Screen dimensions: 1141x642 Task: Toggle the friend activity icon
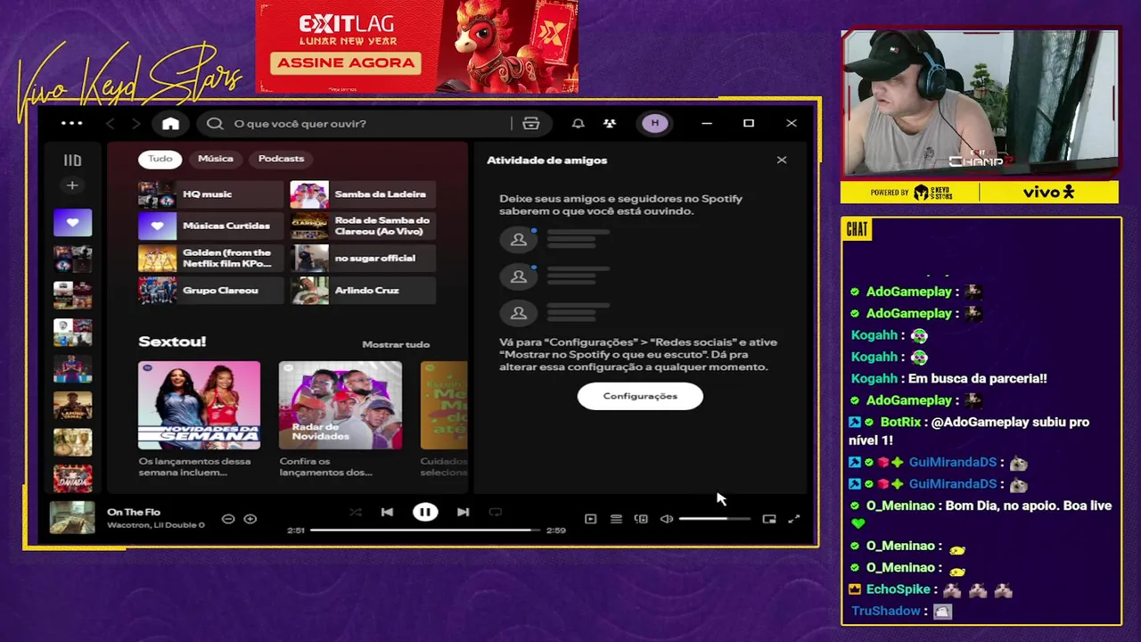pos(610,124)
